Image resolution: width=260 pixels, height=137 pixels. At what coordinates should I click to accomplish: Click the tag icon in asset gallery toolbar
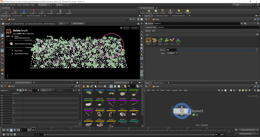96,86
